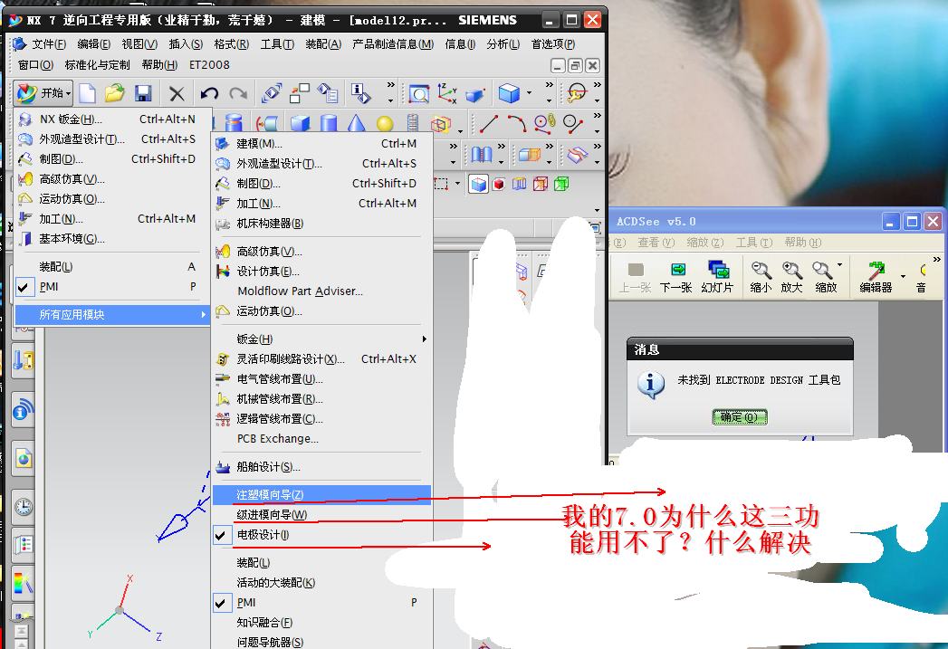Select 设计仿真(E) menu entry
This screenshot has width=948, height=649.
tap(321, 272)
